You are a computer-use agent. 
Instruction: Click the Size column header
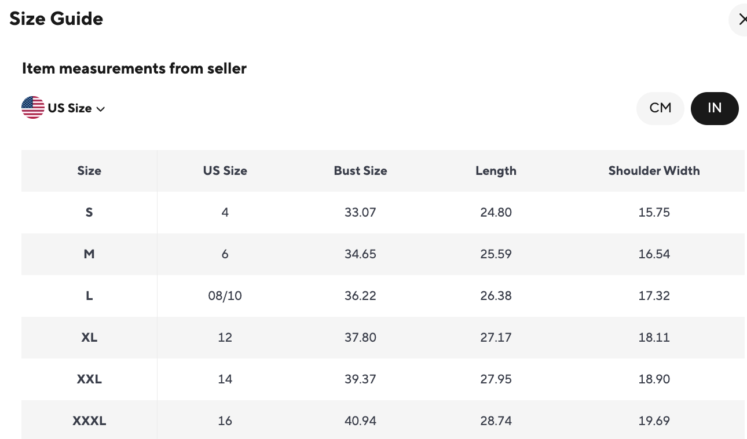tap(89, 171)
